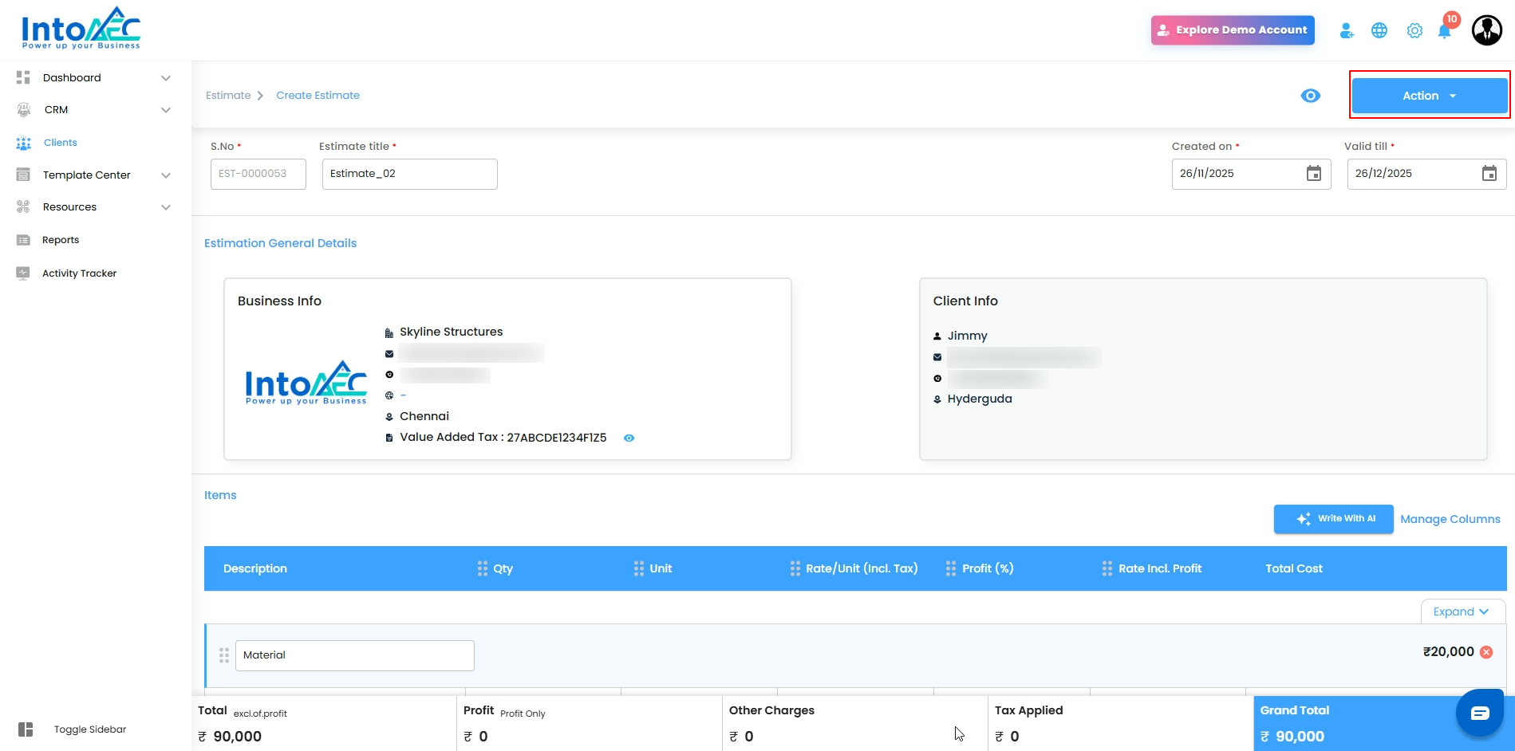1515x751 pixels.
Task: Click the Template Center sidebar icon
Action: tap(23, 175)
